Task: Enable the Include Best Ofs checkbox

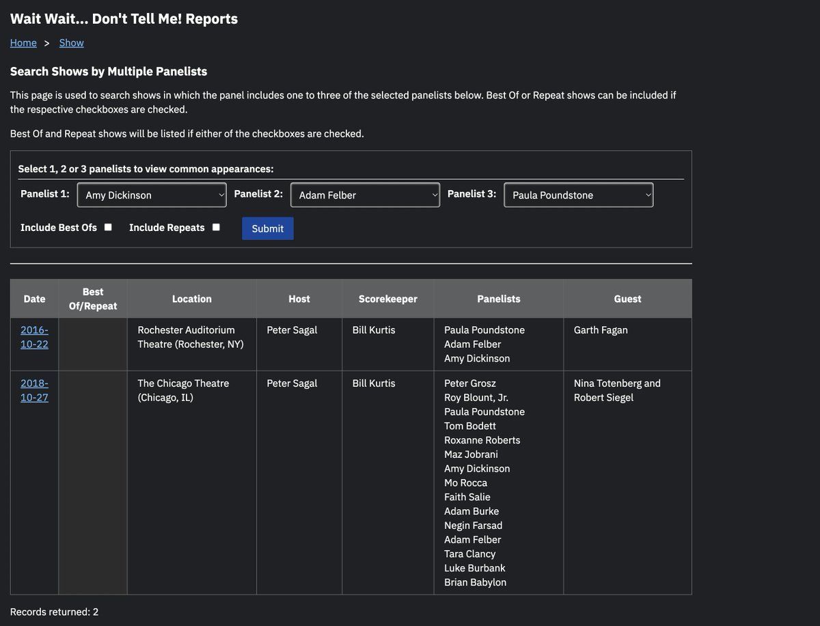Action: point(108,228)
